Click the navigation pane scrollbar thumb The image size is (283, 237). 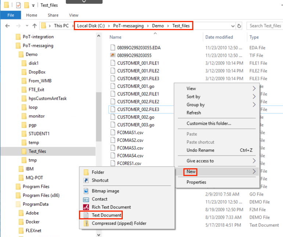98,116
